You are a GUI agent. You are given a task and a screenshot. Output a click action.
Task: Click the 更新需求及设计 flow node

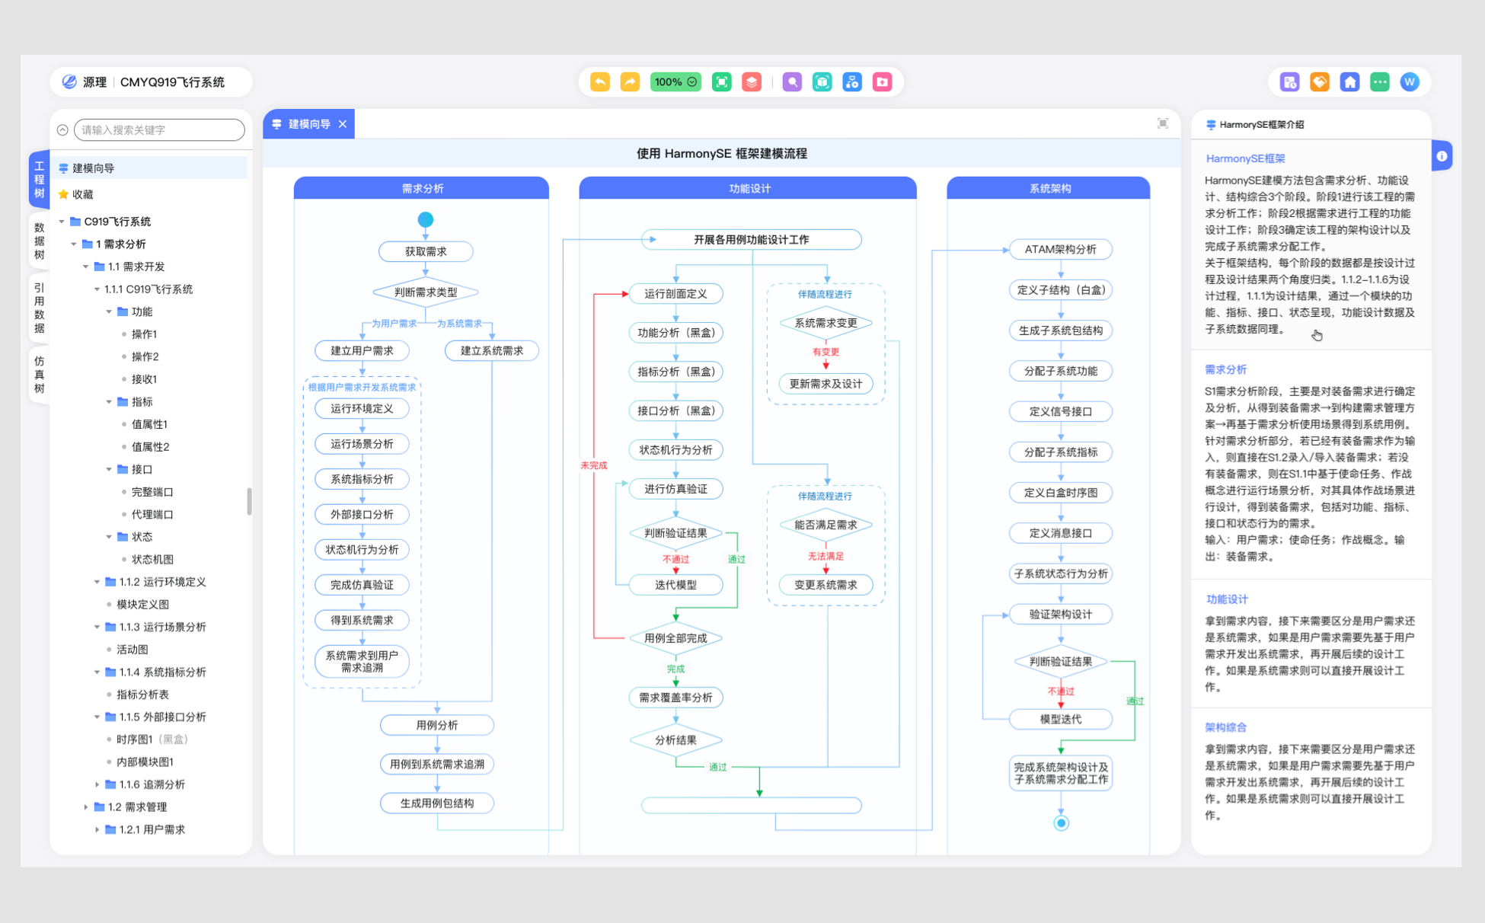(x=826, y=384)
